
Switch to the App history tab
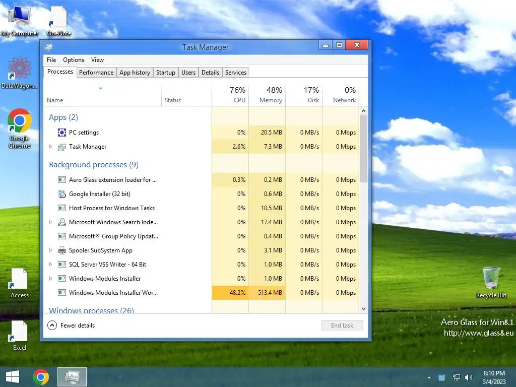[135, 73]
